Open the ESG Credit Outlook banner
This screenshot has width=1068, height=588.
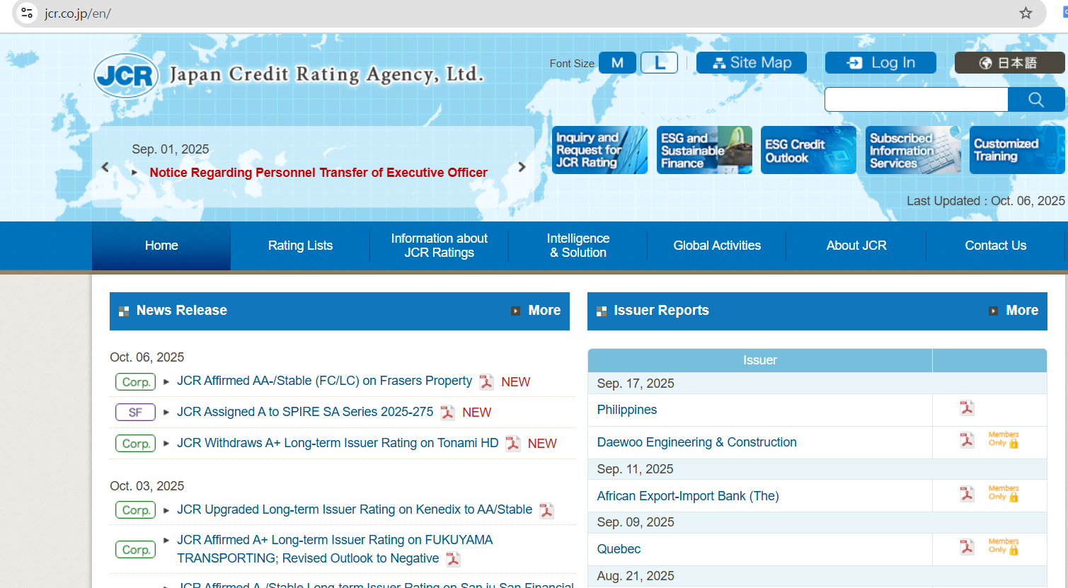pos(808,150)
